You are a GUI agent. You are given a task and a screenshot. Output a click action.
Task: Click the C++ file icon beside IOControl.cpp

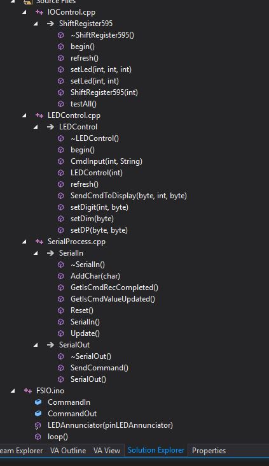tap(39, 12)
